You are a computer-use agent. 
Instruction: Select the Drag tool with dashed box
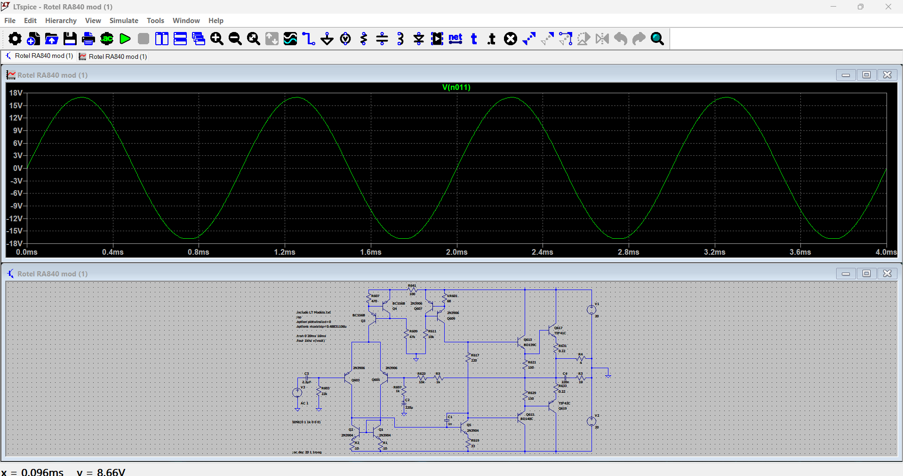[x=566, y=39]
